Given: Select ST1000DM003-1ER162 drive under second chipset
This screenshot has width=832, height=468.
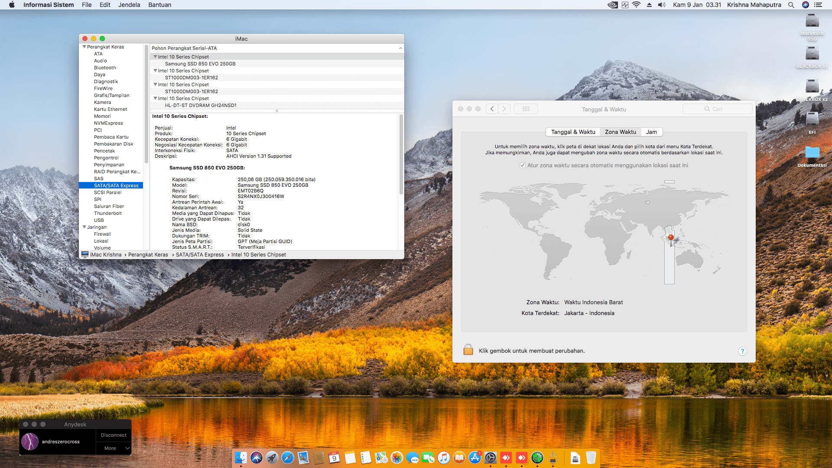Looking at the screenshot, I should pyautogui.click(x=191, y=78).
